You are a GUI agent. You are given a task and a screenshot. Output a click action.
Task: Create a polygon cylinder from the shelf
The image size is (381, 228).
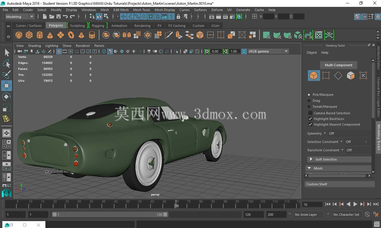[x=40, y=35]
